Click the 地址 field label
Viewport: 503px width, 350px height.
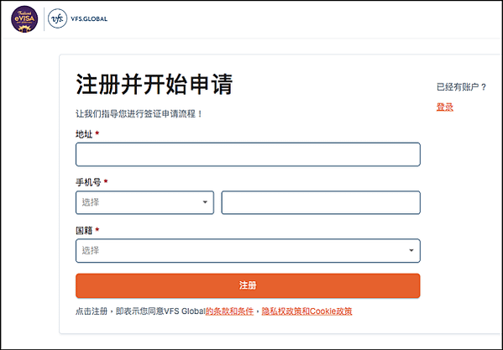click(84, 134)
